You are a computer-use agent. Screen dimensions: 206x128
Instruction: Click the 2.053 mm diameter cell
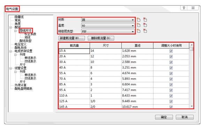pos(137,57)
